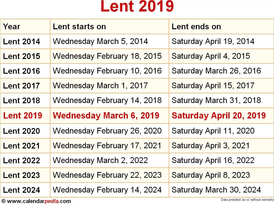Select 'Wednesday March 1, 2017' start date
The height and width of the screenshot is (204, 274).
(x=100, y=86)
